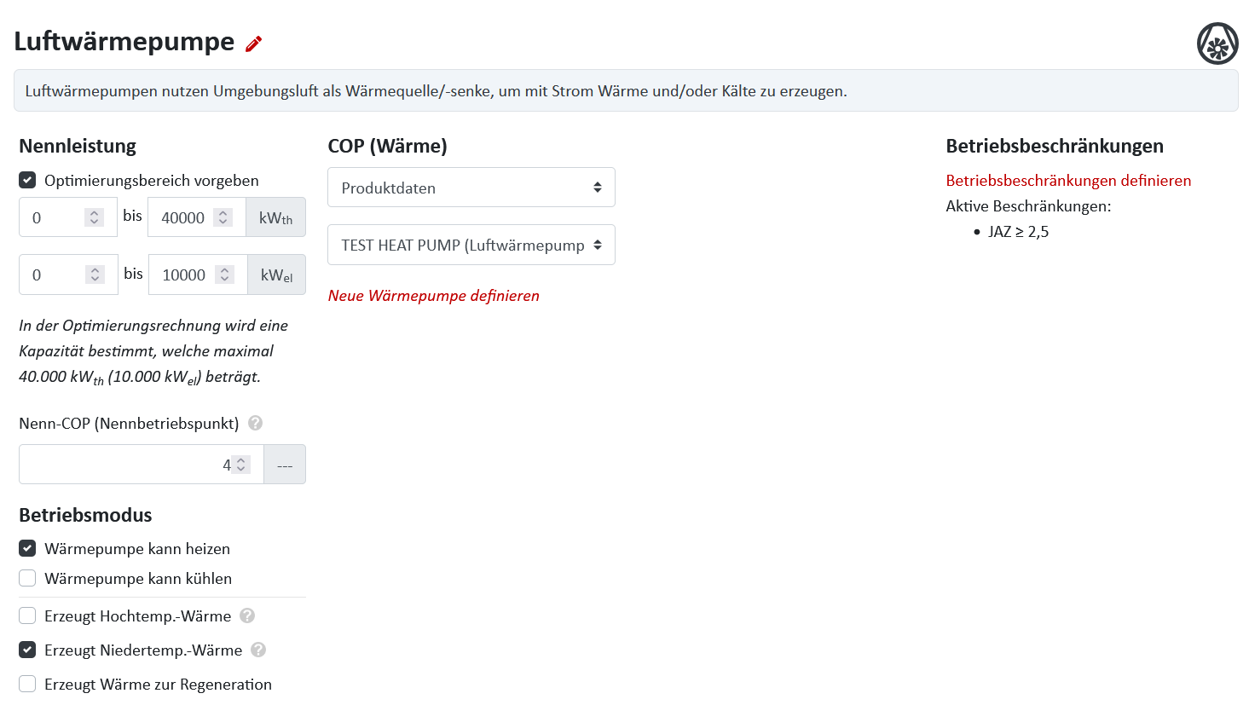Viewport: 1249px width, 705px height.
Task: Click Neue Wärmepumpe definieren link
Action: click(434, 295)
